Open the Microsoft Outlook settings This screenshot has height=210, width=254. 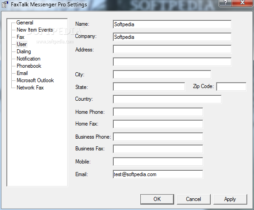pyautogui.click(x=35, y=80)
